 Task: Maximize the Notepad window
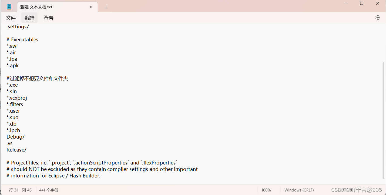(x=362, y=3)
